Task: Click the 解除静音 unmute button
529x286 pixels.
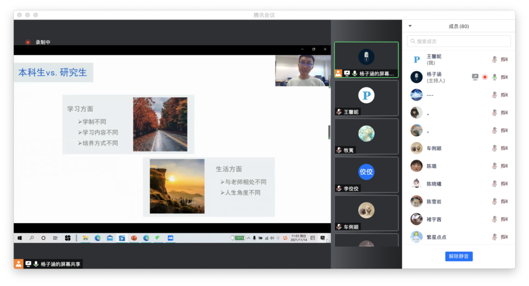Action: click(459, 256)
